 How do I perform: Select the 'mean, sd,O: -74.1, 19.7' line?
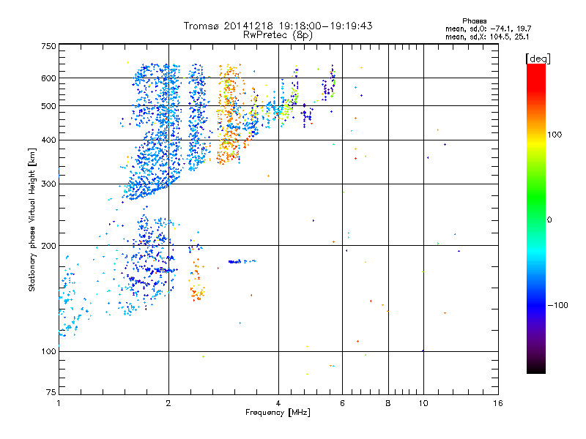click(488, 29)
